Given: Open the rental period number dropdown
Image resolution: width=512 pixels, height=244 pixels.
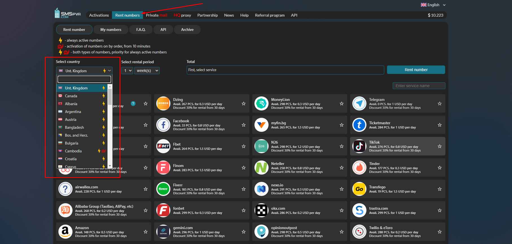Looking at the screenshot, I should point(127,71).
